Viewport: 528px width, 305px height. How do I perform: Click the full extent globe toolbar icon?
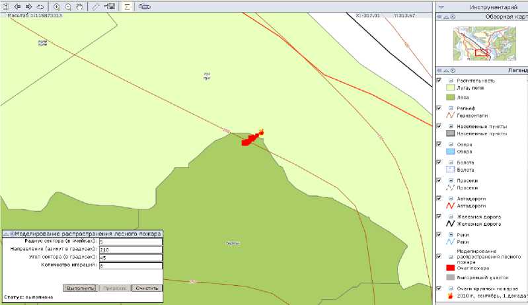[6, 7]
